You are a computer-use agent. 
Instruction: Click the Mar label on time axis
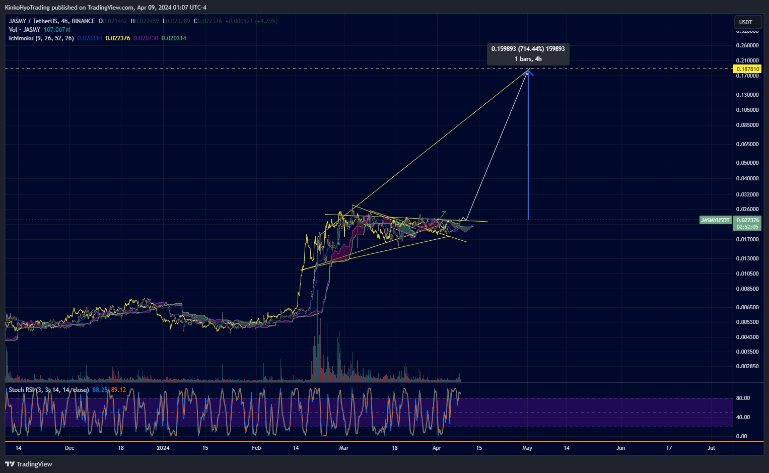tap(344, 448)
